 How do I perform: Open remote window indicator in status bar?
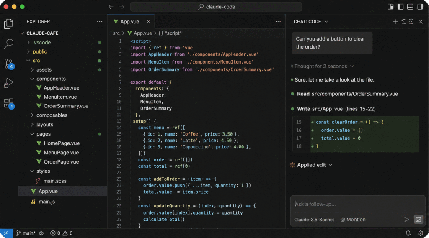pos(6,233)
